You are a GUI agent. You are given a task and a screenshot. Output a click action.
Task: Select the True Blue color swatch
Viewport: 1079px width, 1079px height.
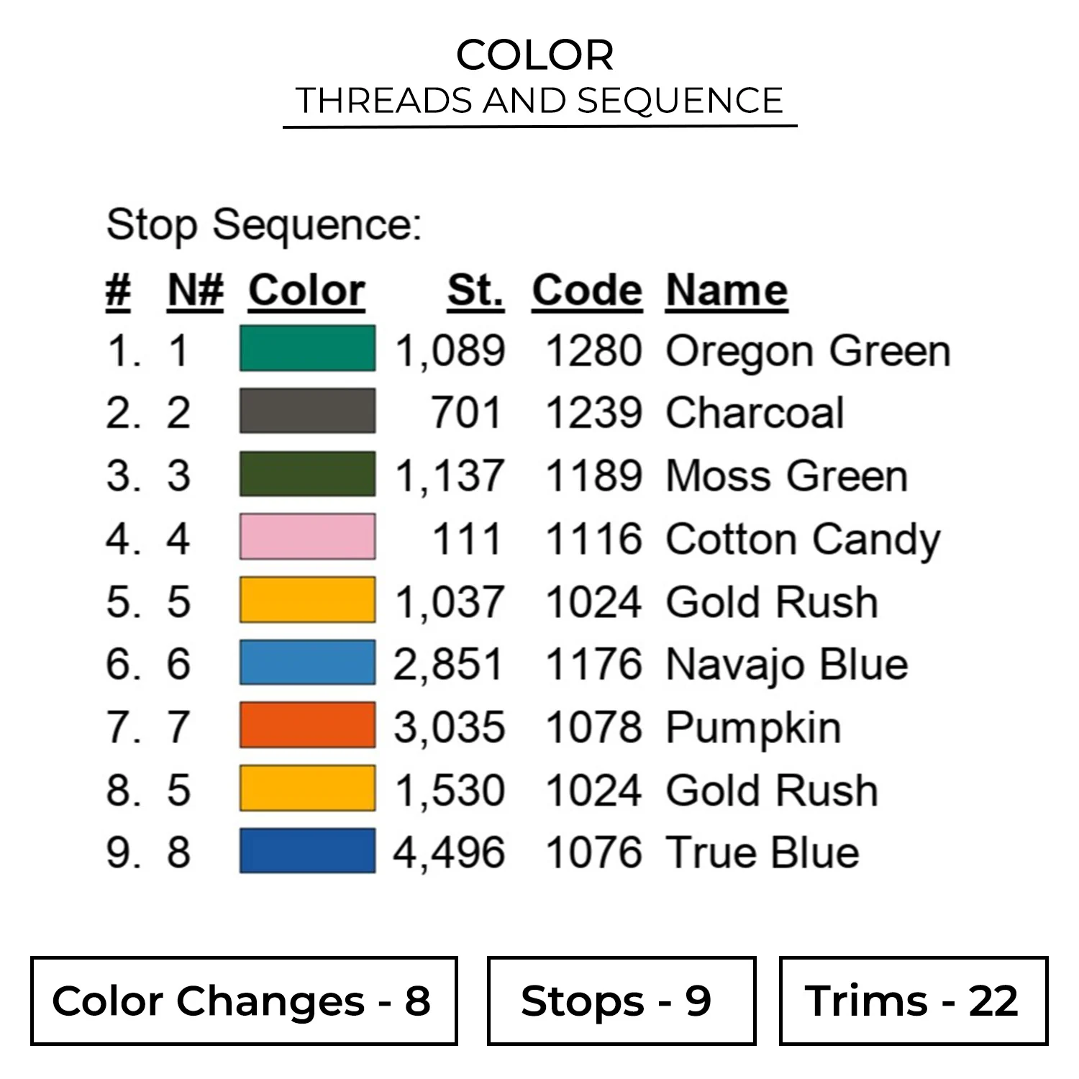pyautogui.click(x=307, y=851)
